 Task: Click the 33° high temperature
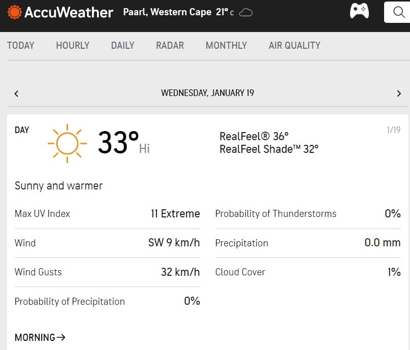[118, 142]
